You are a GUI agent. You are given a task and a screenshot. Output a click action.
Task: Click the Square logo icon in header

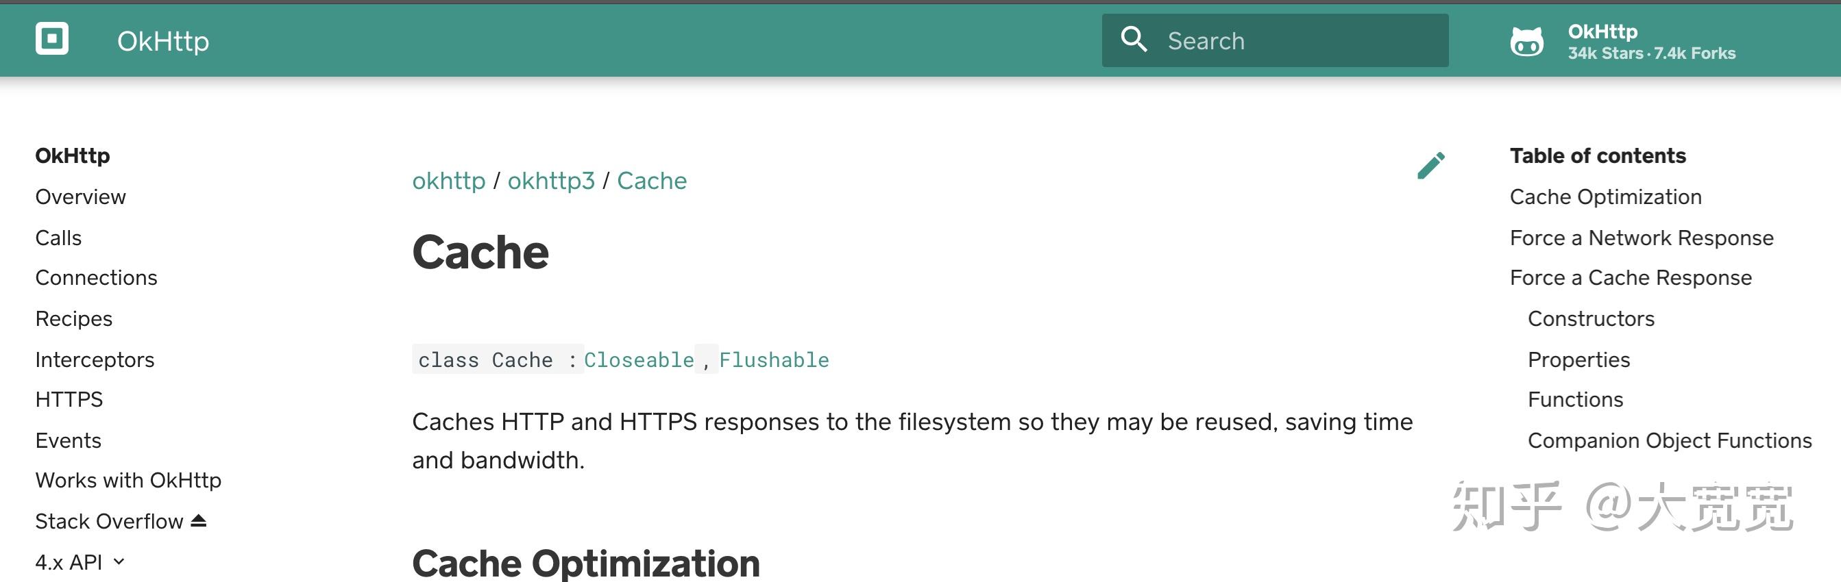[x=52, y=39]
